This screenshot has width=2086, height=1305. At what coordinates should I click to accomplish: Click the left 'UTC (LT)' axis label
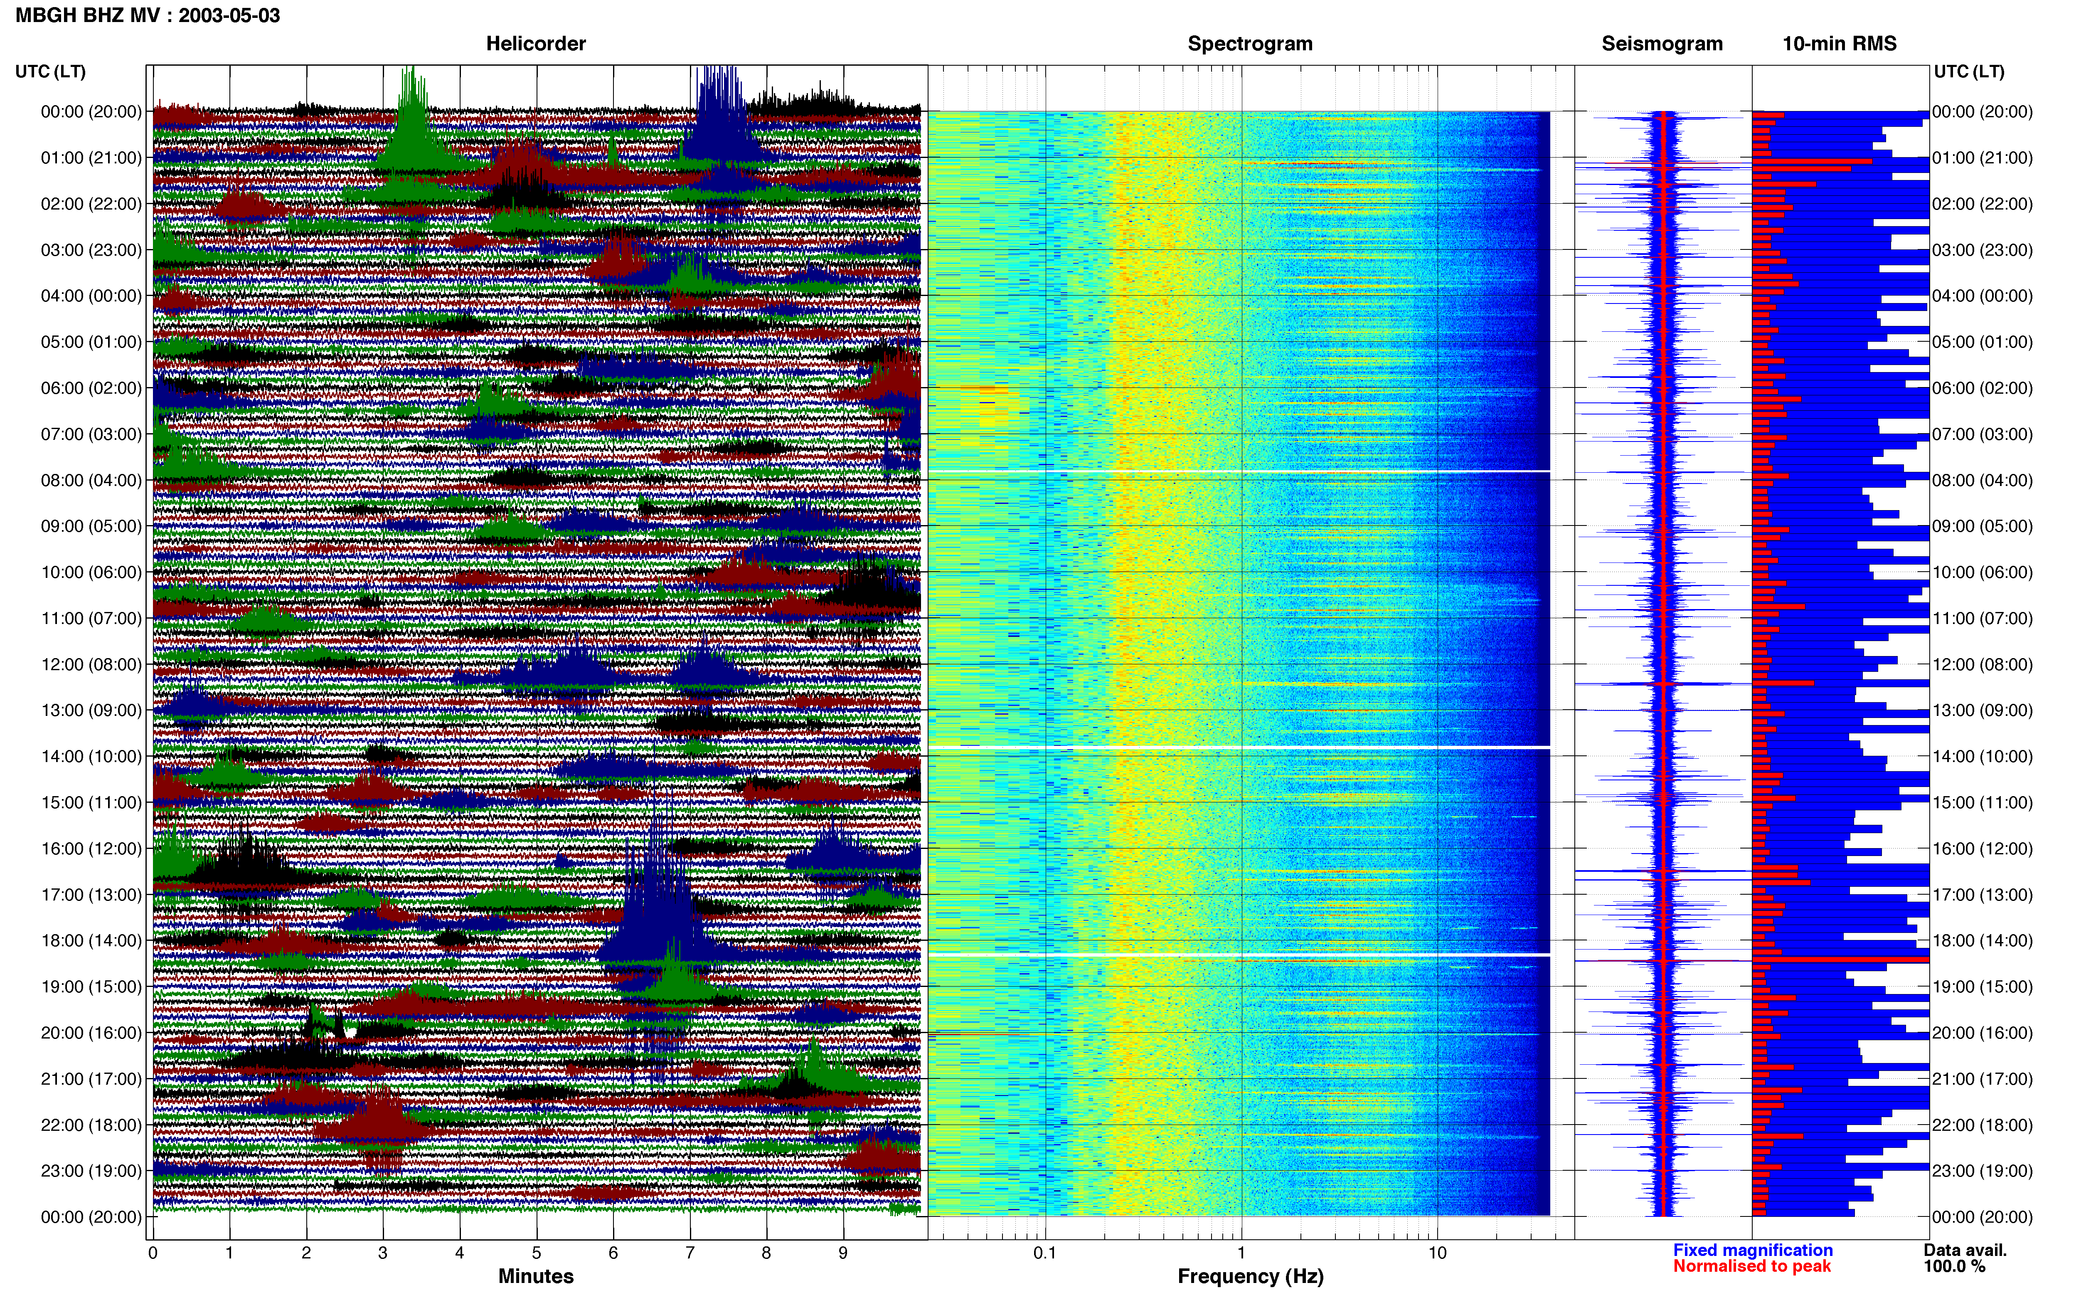[50, 72]
